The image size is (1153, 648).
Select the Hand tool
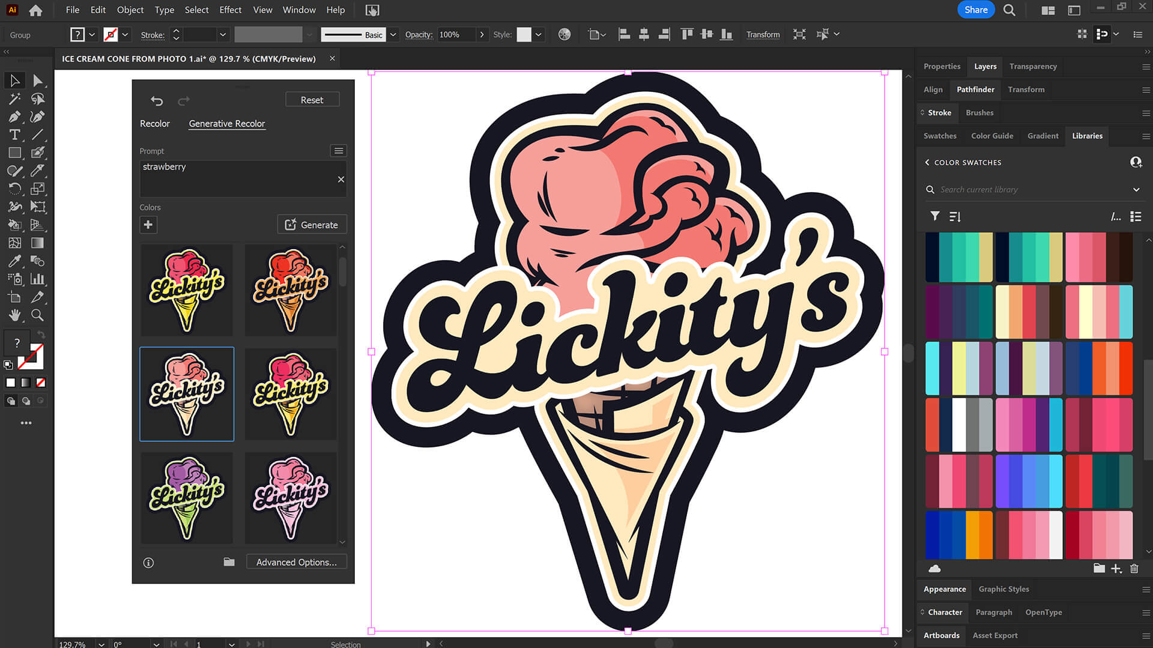(14, 315)
